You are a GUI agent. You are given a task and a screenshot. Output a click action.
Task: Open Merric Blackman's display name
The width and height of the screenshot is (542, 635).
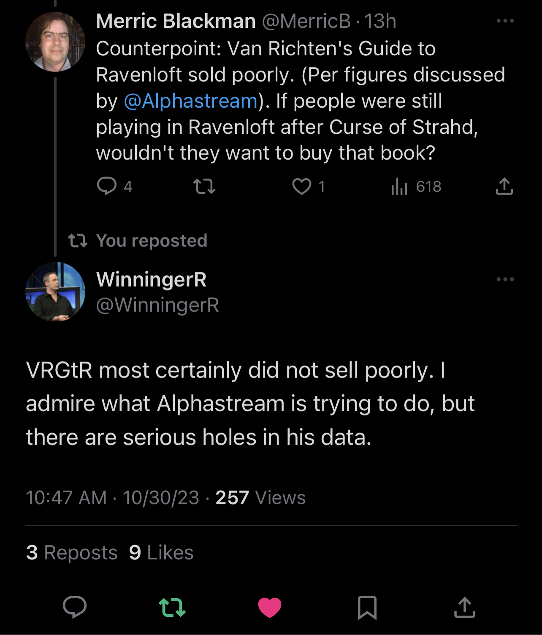coord(176,21)
